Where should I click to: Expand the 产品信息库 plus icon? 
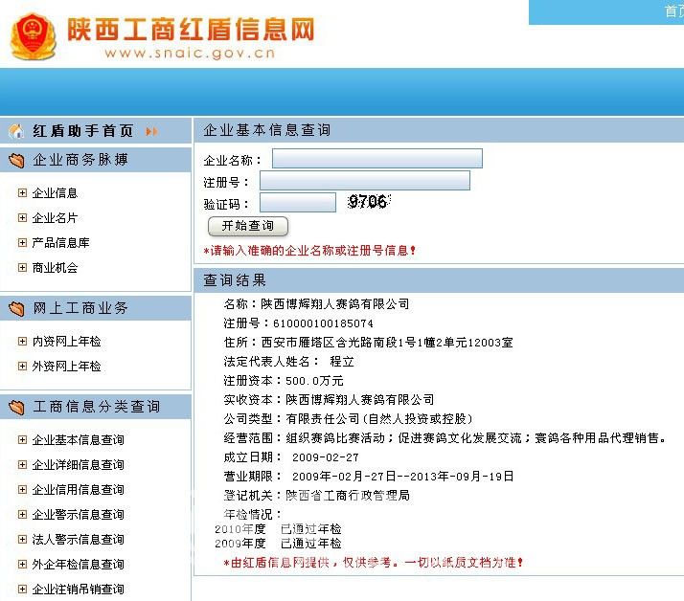pos(22,243)
